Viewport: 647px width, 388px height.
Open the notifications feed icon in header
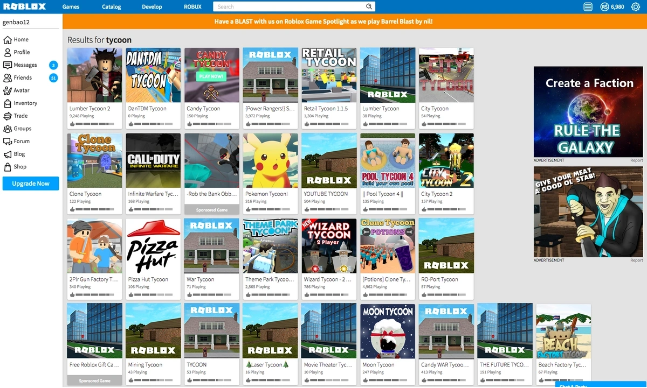588,7
